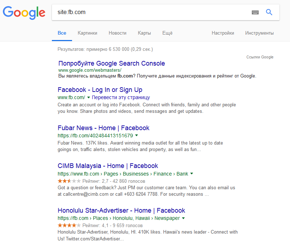
Task: Click the Google logo
Action: [24, 13]
